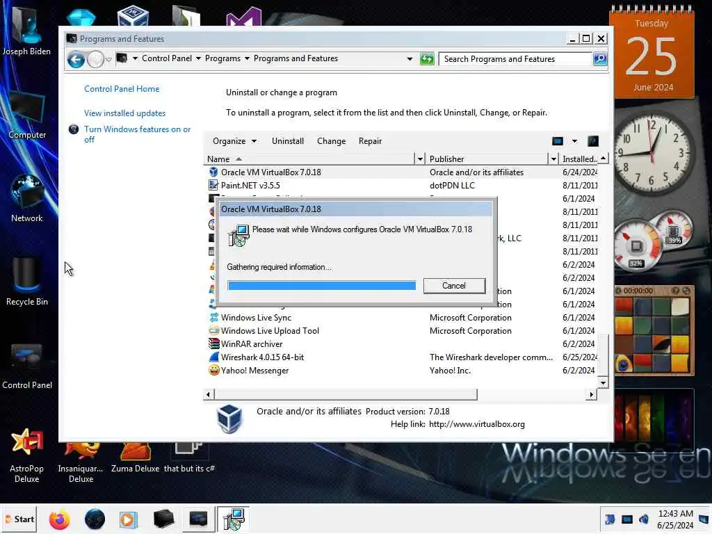Click the search magnifier icon
Screen dimensions: 712x534
pos(600,59)
